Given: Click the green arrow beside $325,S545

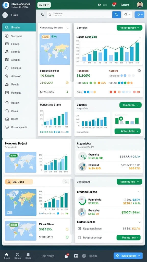Looking at the screenshot, I should 67,92.
